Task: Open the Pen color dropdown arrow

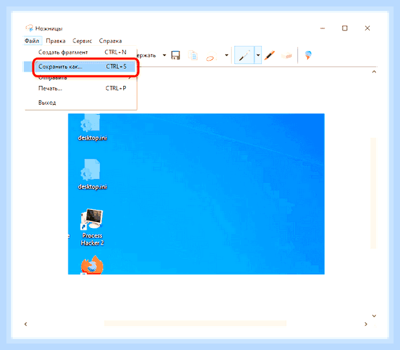Action: tap(258, 55)
